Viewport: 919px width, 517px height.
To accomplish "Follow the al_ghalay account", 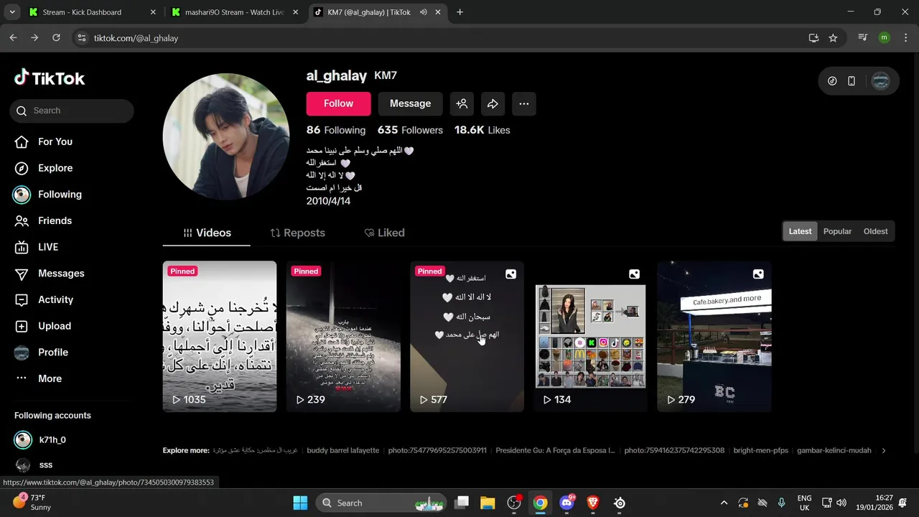I will pos(338,103).
